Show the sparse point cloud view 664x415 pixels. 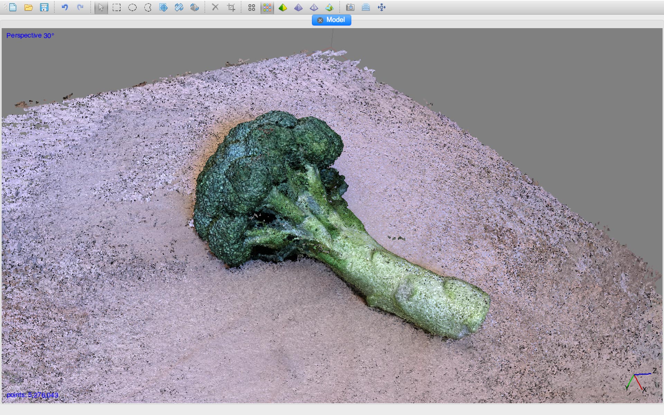[x=251, y=7]
